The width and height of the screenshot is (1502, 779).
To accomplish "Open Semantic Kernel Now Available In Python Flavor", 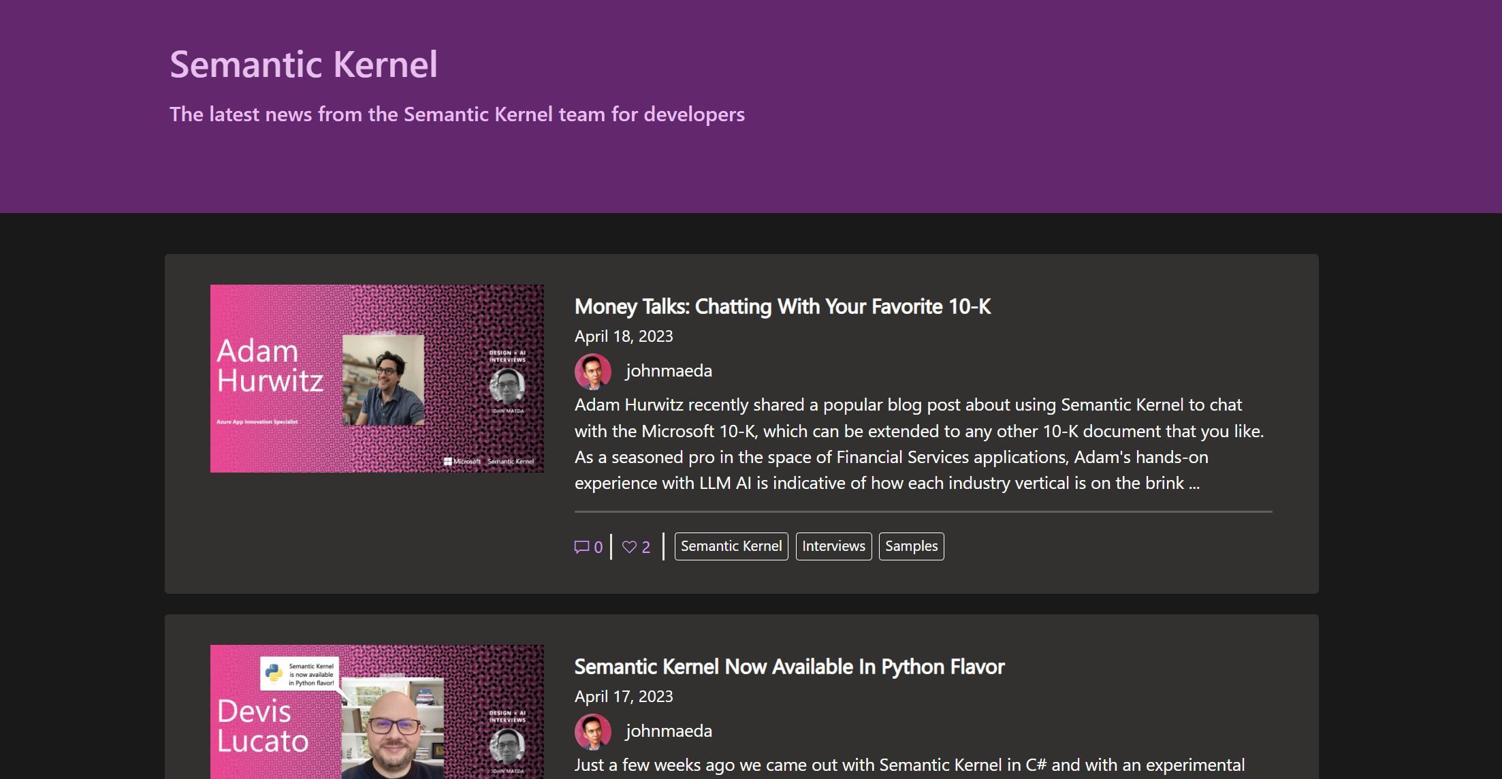I will [x=788, y=667].
